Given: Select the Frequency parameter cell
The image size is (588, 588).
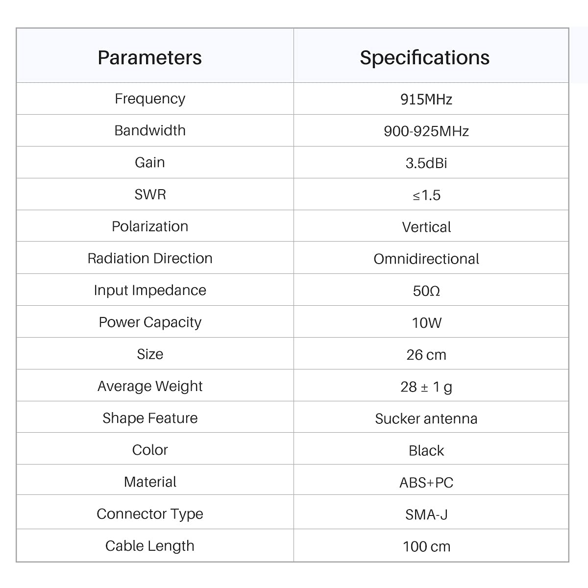Looking at the screenshot, I should (x=150, y=98).
